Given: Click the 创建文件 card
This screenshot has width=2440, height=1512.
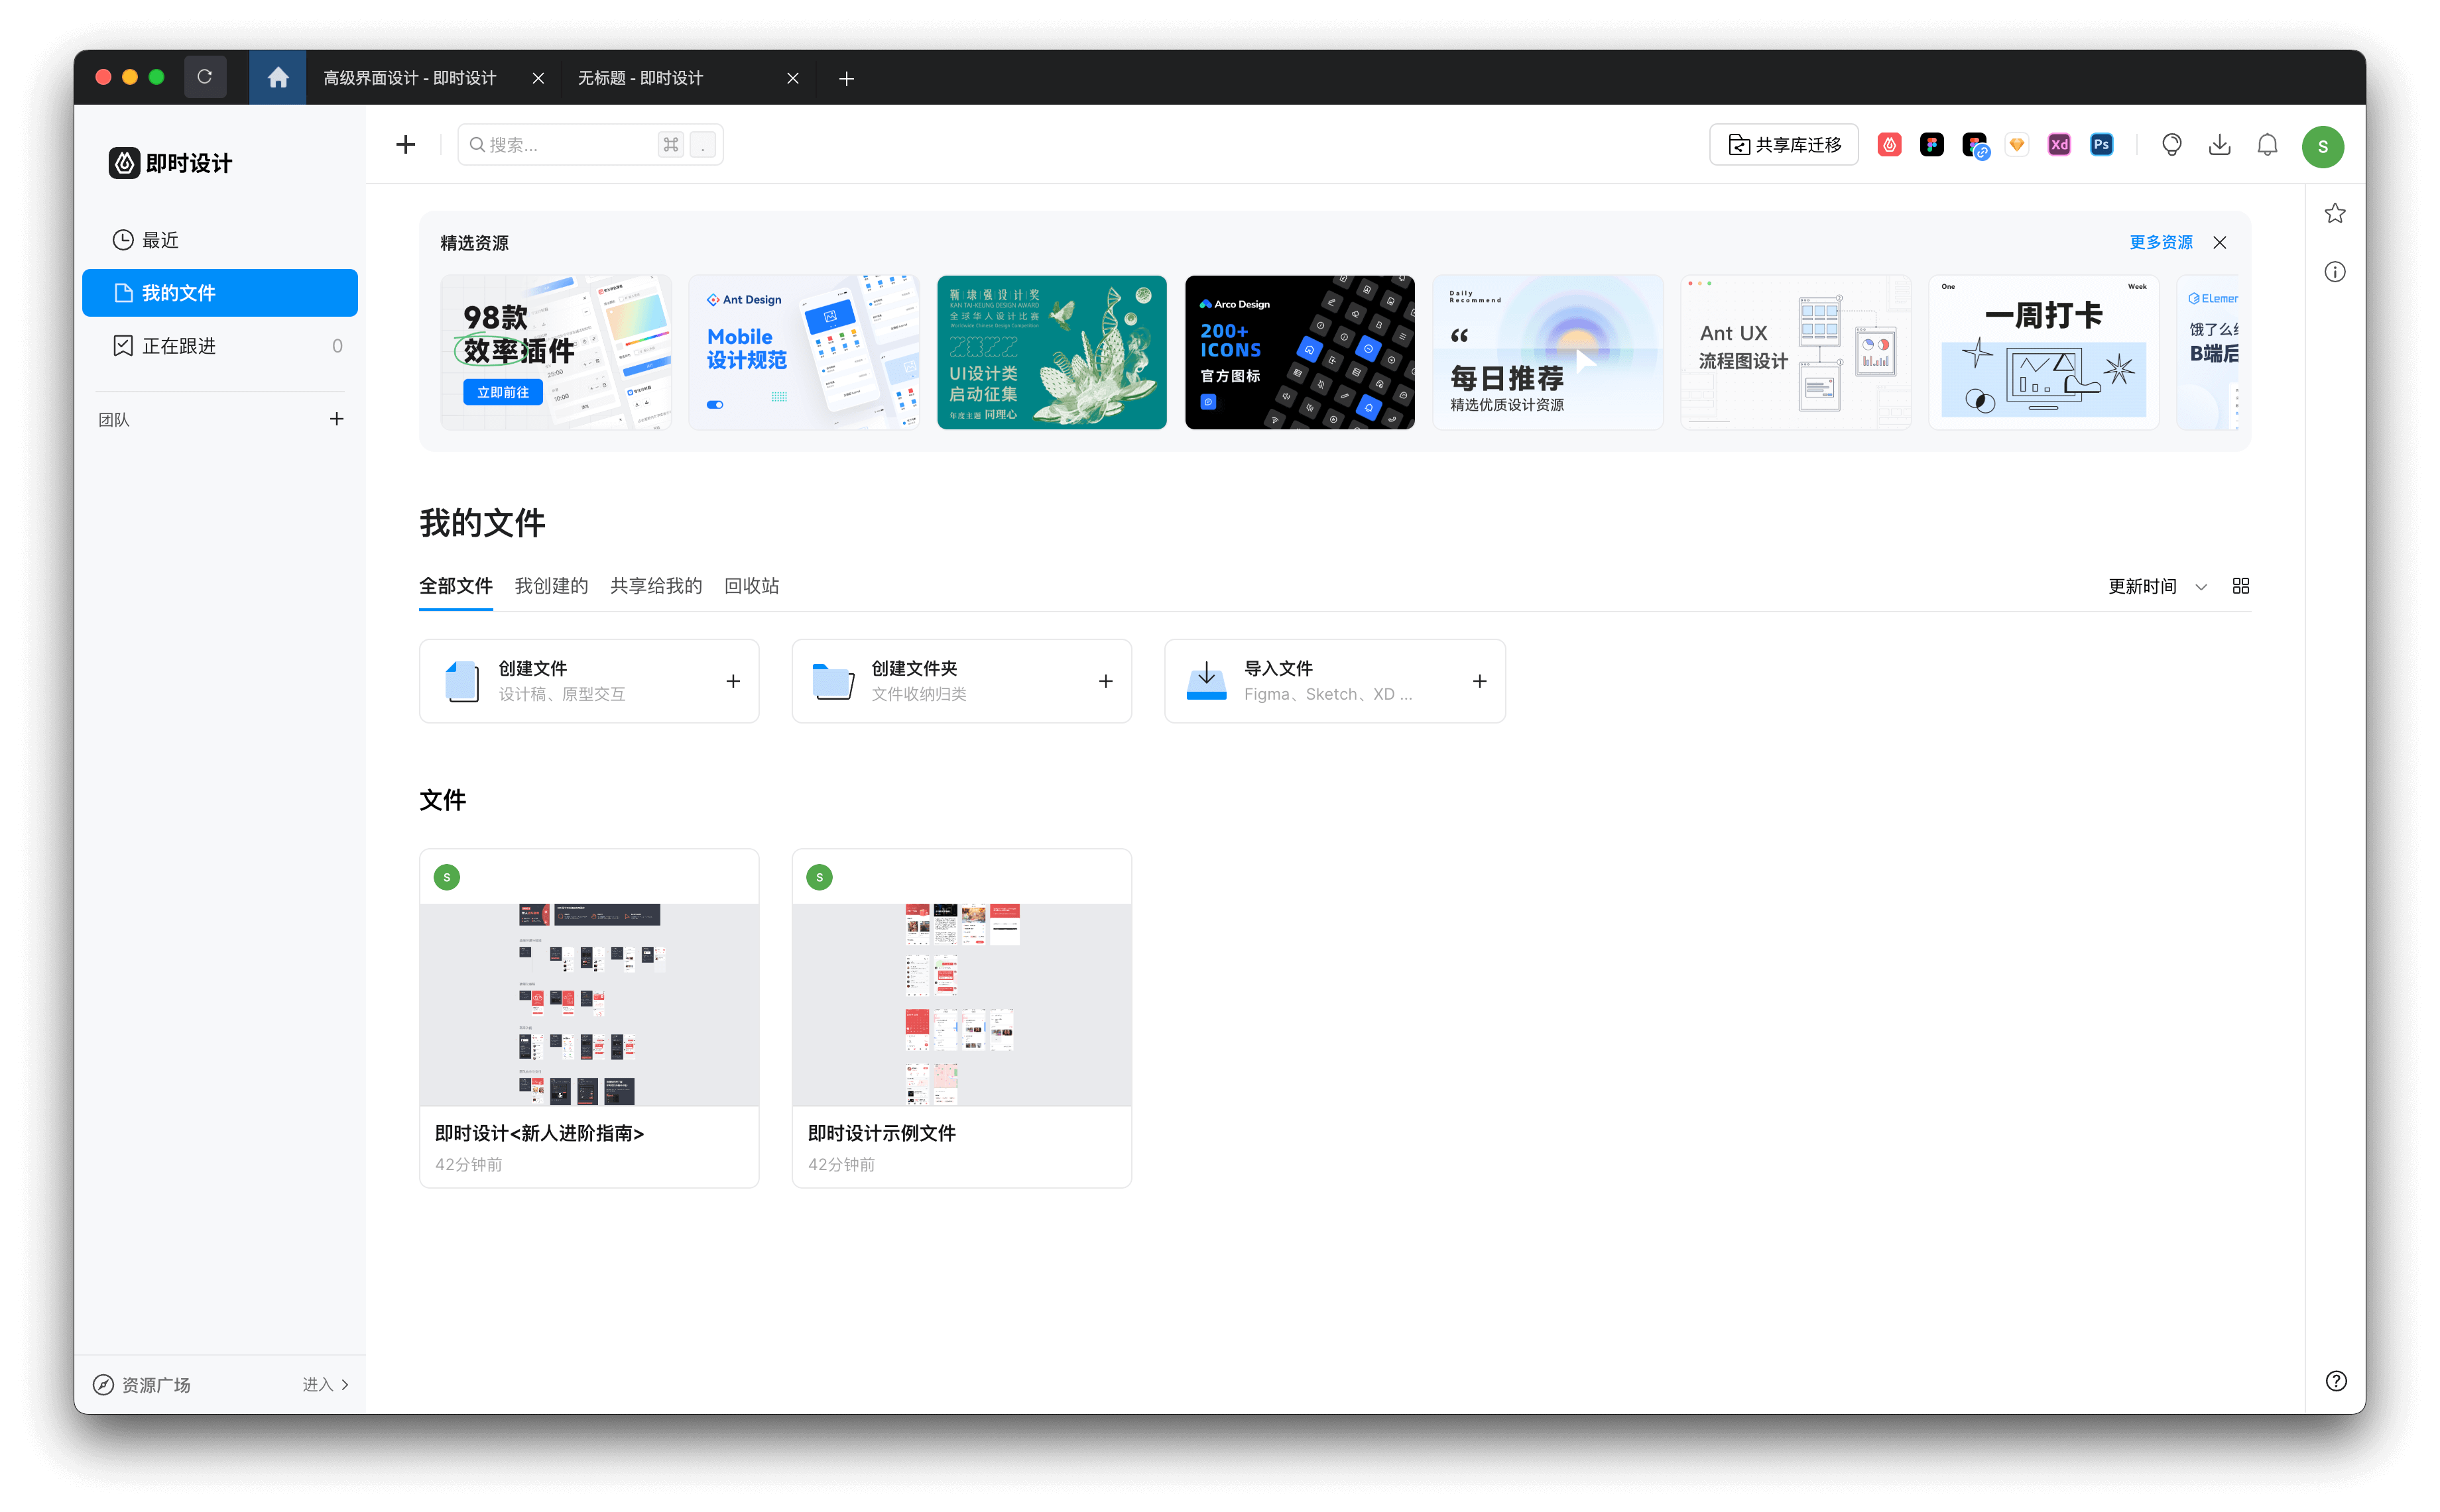Looking at the screenshot, I should click(588, 680).
